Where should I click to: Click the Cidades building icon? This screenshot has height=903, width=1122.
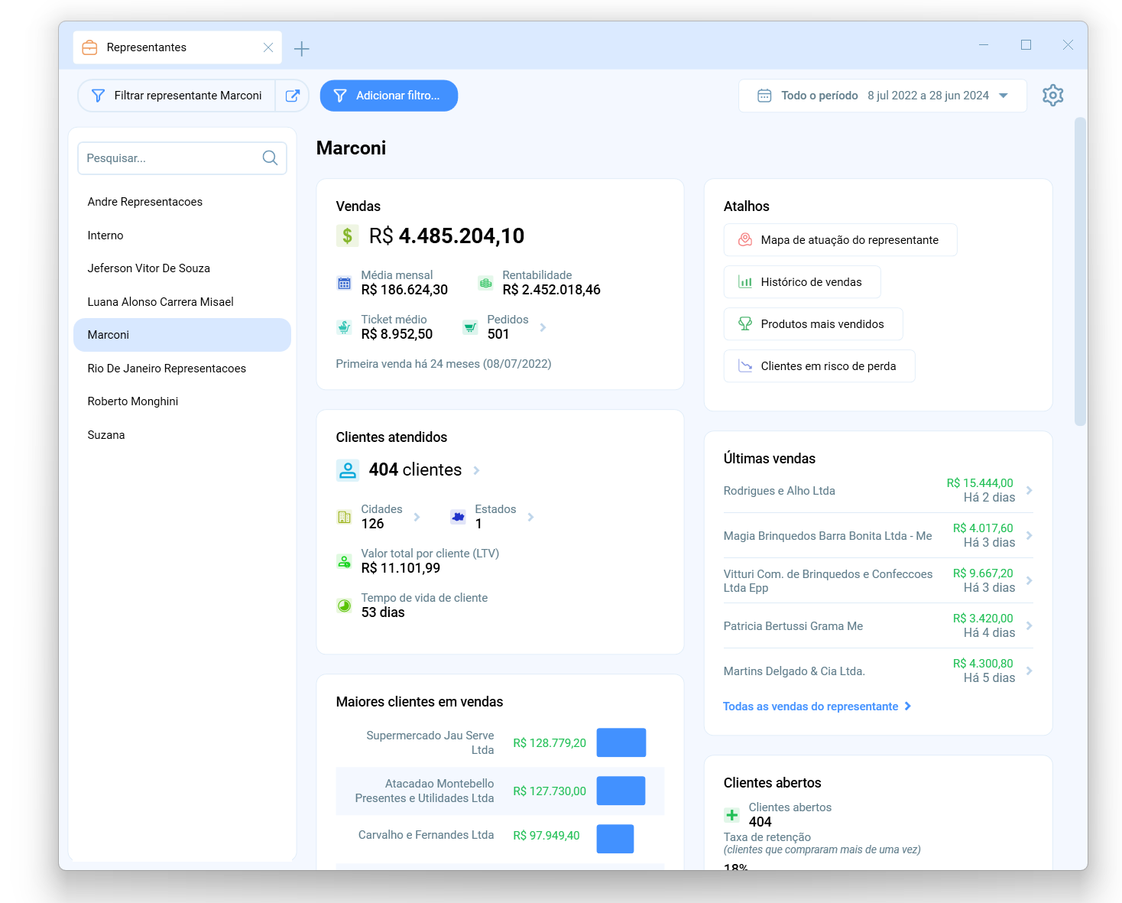(344, 517)
